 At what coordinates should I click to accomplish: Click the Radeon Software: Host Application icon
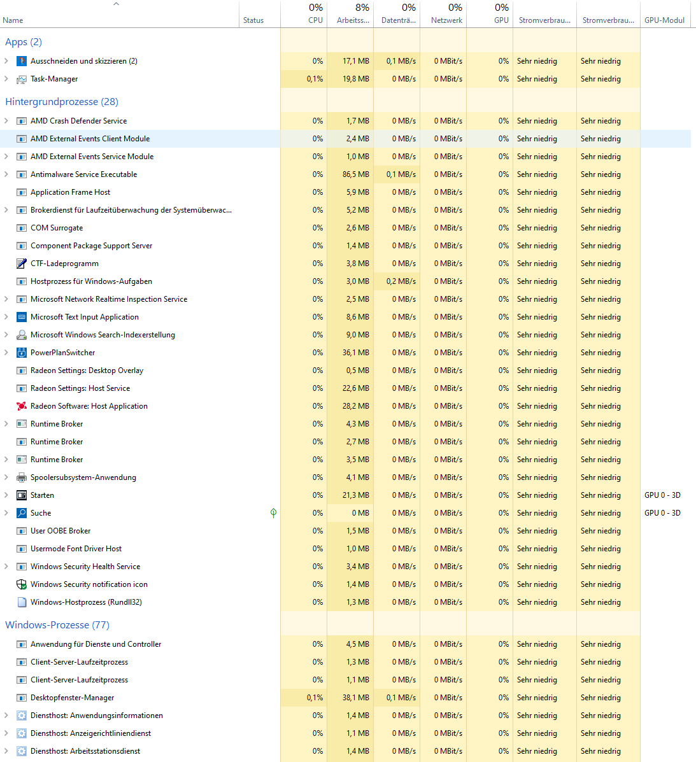point(21,406)
